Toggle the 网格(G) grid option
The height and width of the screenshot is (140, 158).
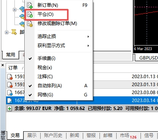click(x=58, y=95)
